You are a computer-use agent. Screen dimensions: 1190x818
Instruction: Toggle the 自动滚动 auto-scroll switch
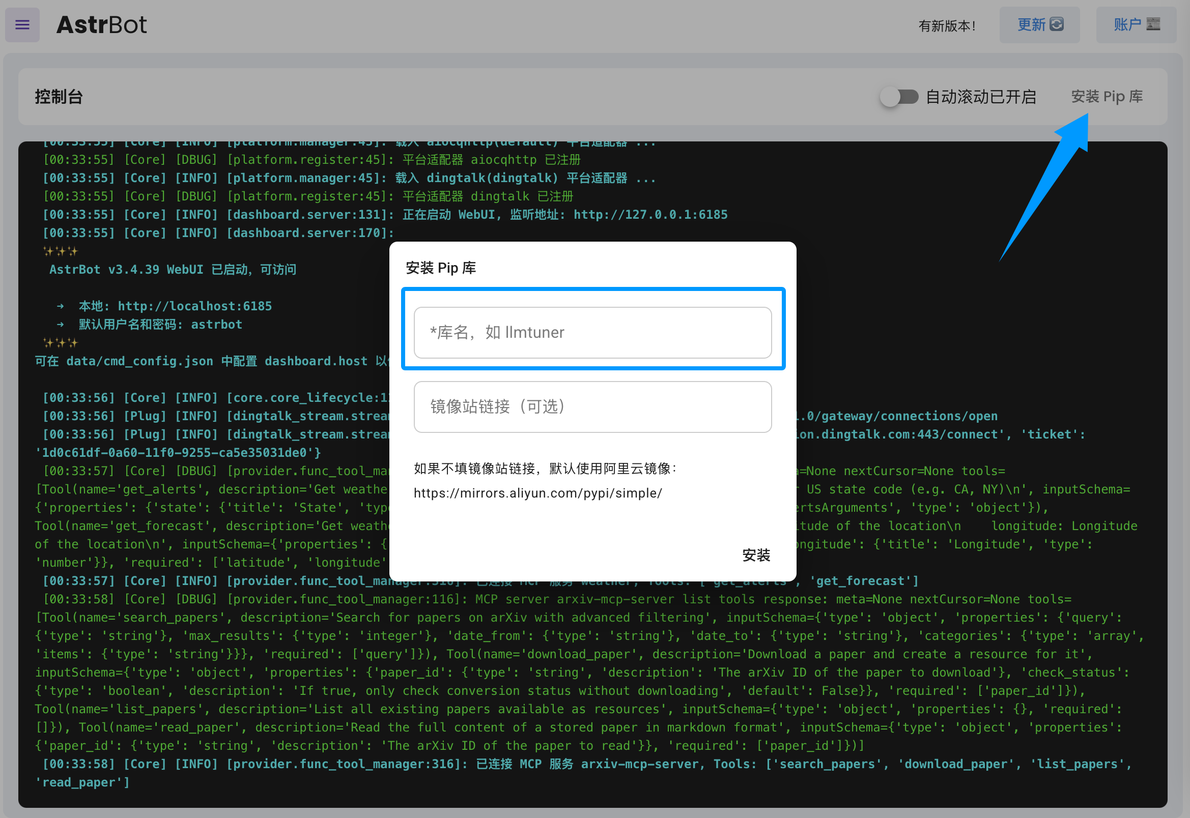[899, 96]
